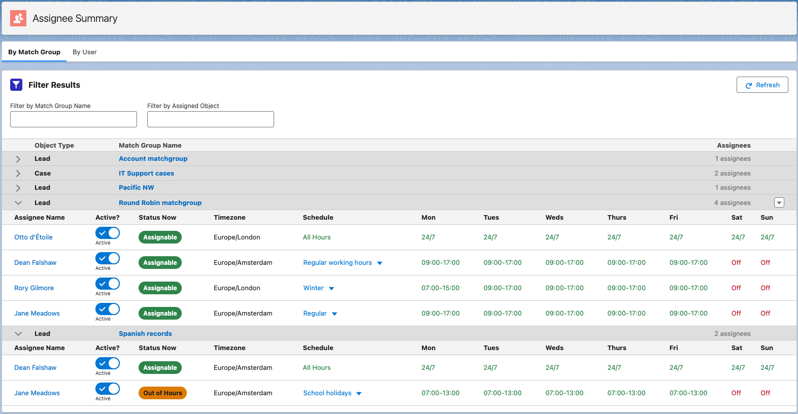798x414 pixels.
Task: Expand the Account matchgroup row
Action: coord(18,159)
